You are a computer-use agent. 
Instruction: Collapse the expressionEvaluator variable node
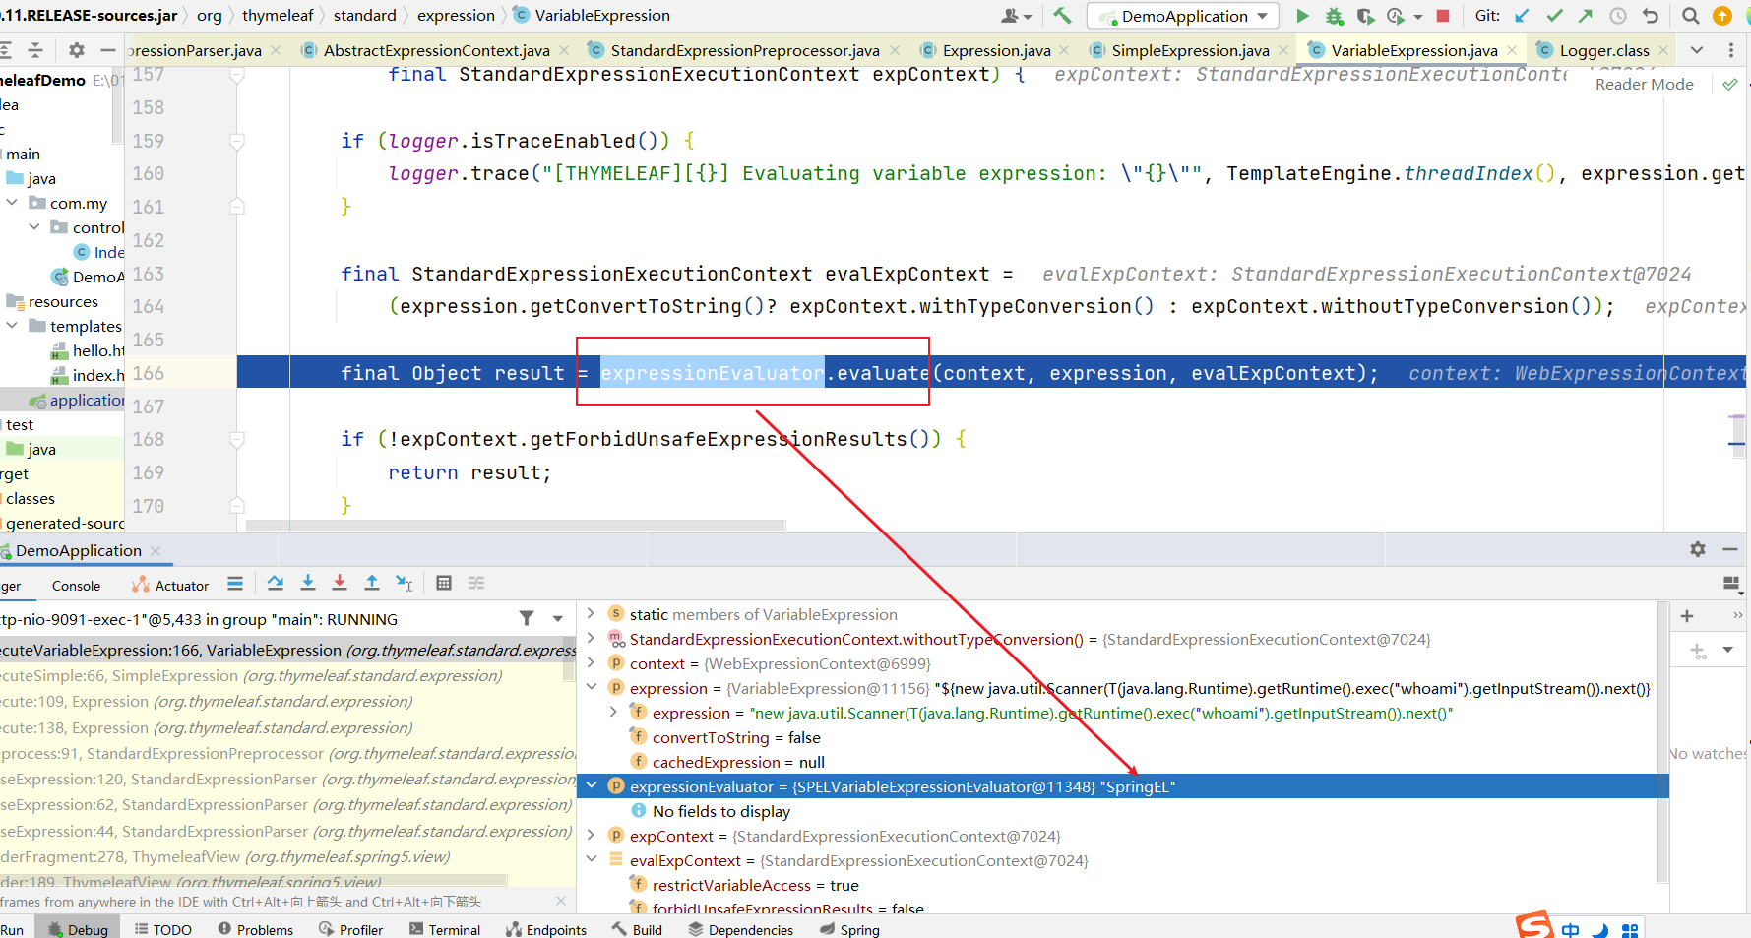click(592, 786)
